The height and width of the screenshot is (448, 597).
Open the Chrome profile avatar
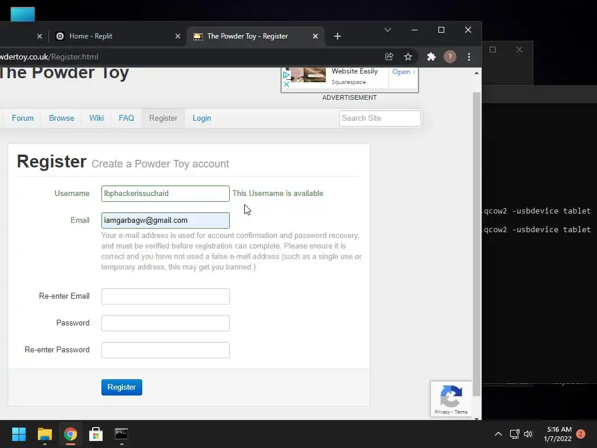coord(450,57)
